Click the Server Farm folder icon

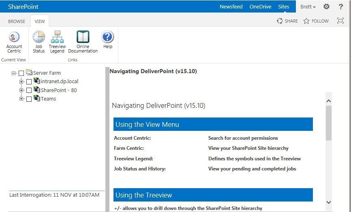coord(29,72)
